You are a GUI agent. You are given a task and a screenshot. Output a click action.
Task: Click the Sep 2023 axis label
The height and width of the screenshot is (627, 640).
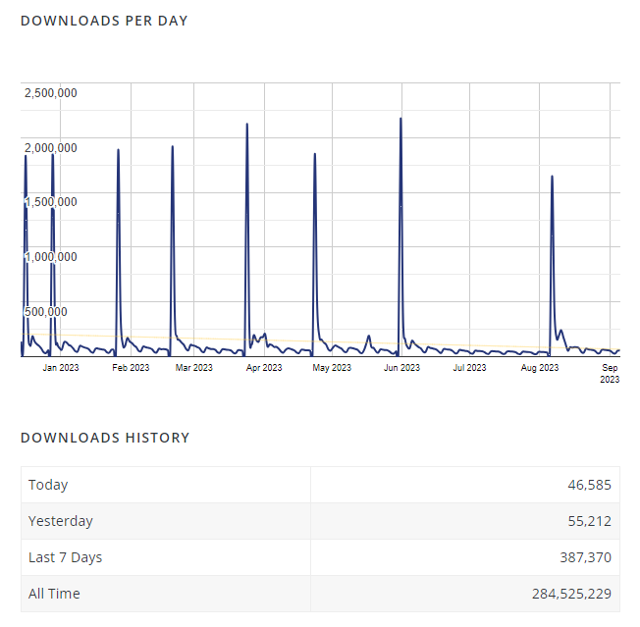click(610, 373)
